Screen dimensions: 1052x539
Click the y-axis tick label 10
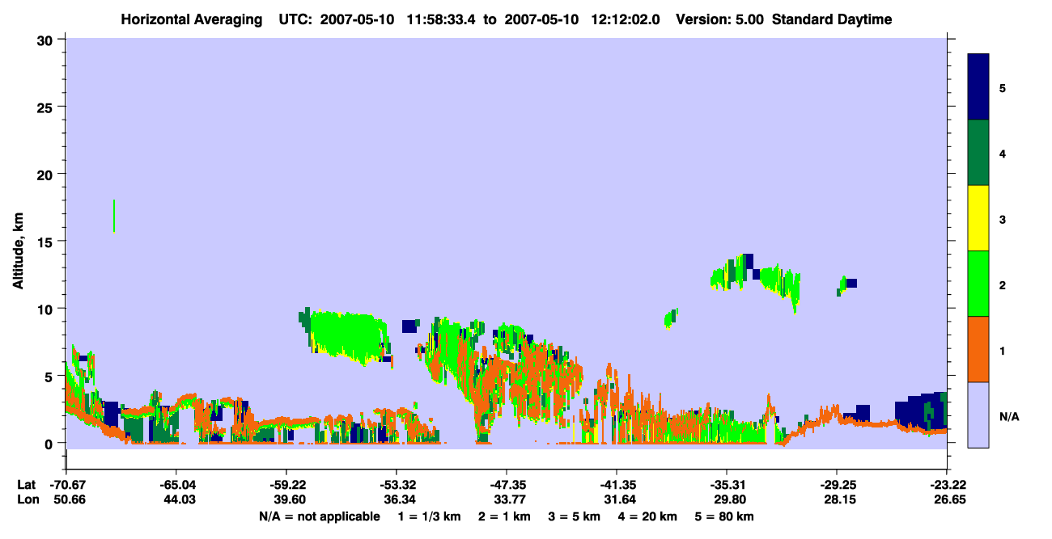point(47,309)
